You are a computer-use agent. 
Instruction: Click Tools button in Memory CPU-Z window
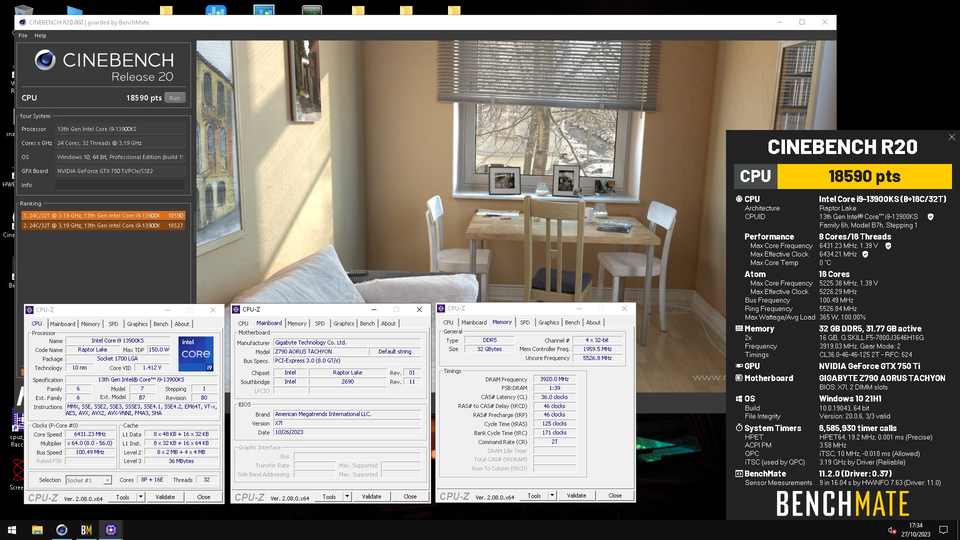tap(534, 495)
